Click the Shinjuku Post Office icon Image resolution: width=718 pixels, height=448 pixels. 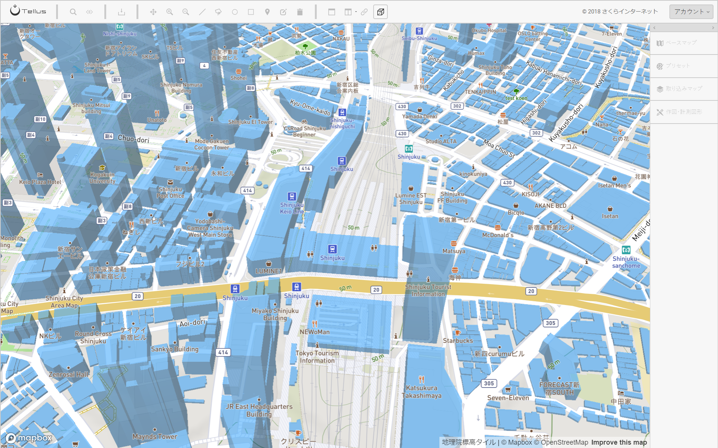[170, 182]
